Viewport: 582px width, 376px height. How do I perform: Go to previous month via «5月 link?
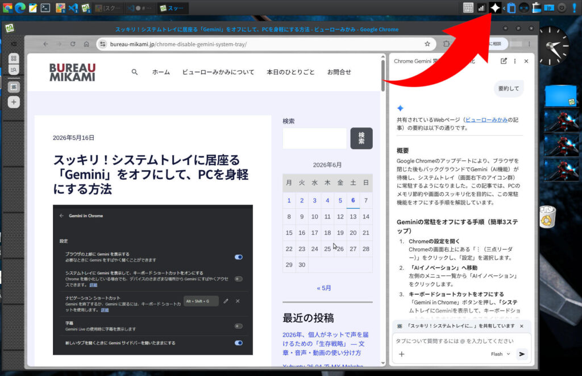coord(323,288)
